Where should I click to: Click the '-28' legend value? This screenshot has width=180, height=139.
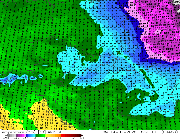(x=6, y=138)
